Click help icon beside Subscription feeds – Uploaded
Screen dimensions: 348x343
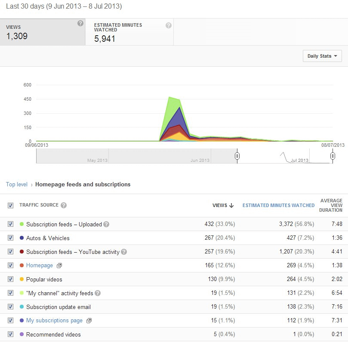click(x=106, y=224)
